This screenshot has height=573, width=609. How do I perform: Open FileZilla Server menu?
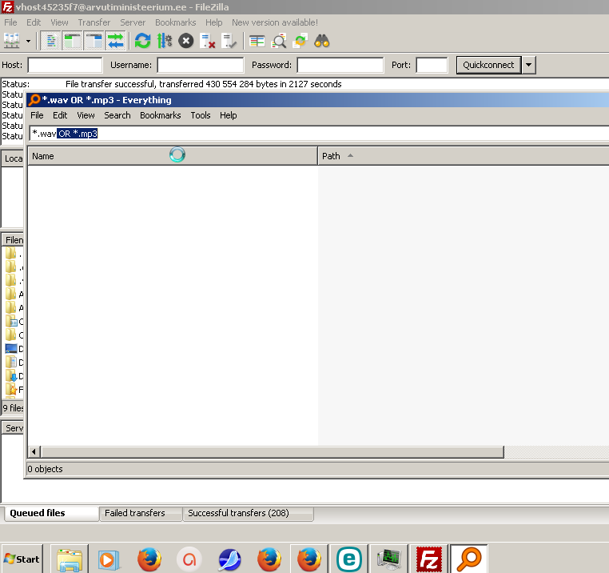click(133, 22)
